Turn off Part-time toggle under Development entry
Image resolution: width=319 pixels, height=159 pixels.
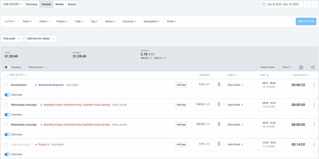(x=7, y=95)
